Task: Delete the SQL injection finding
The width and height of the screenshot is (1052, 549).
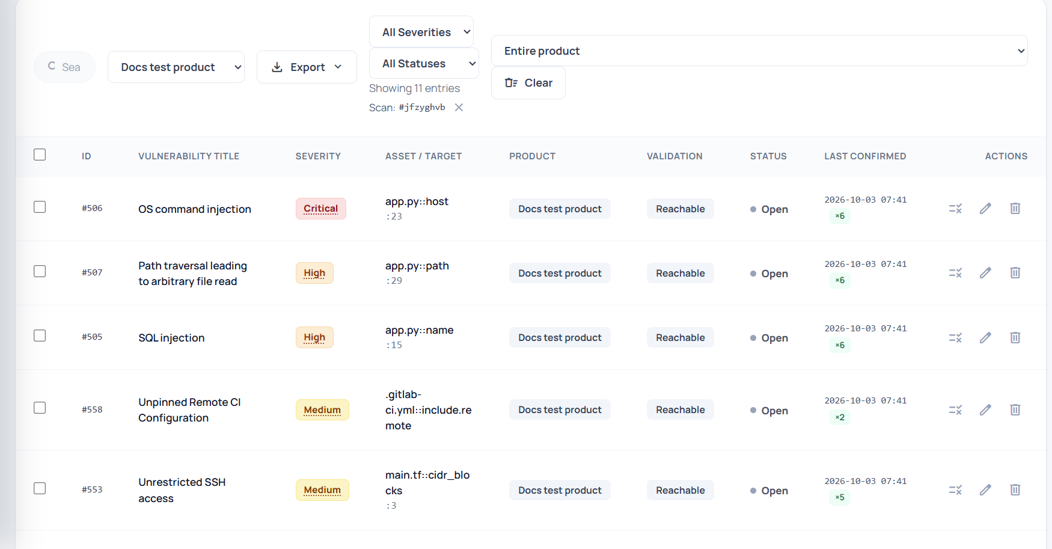Action: (1015, 338)
